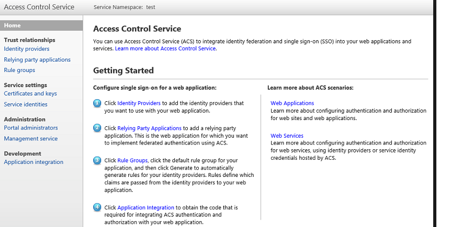Click the Getting Started heading
This screenshot has width=462, height=227.
click(x=123, y=70)
